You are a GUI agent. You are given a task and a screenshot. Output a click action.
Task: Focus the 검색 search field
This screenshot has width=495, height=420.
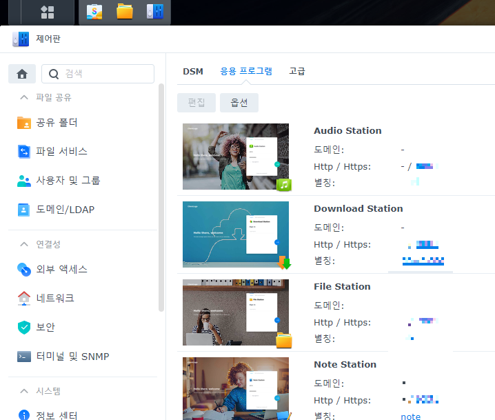(x=98, y=74)
